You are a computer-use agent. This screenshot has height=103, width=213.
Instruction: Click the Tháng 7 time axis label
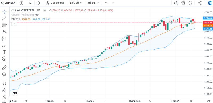[x=90, y=101]
